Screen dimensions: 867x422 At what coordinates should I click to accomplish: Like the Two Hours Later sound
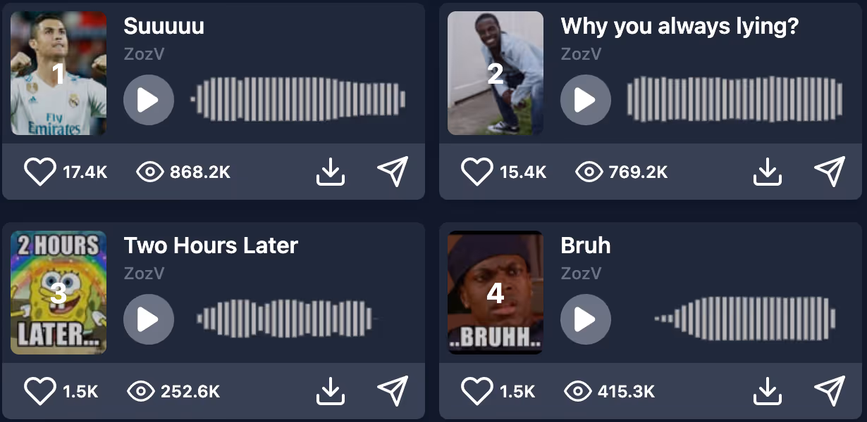pos(39,391)
